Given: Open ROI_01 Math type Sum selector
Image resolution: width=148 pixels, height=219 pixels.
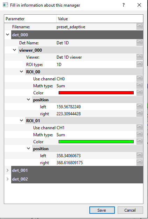Looking at the screenshot, I should click(x=61, y=135).
